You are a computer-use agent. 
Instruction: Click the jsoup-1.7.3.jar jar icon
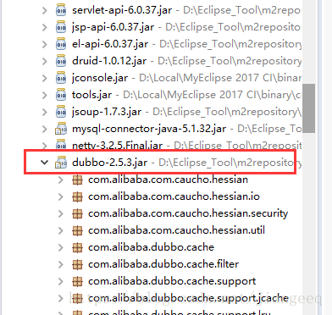tap(61, 112)
